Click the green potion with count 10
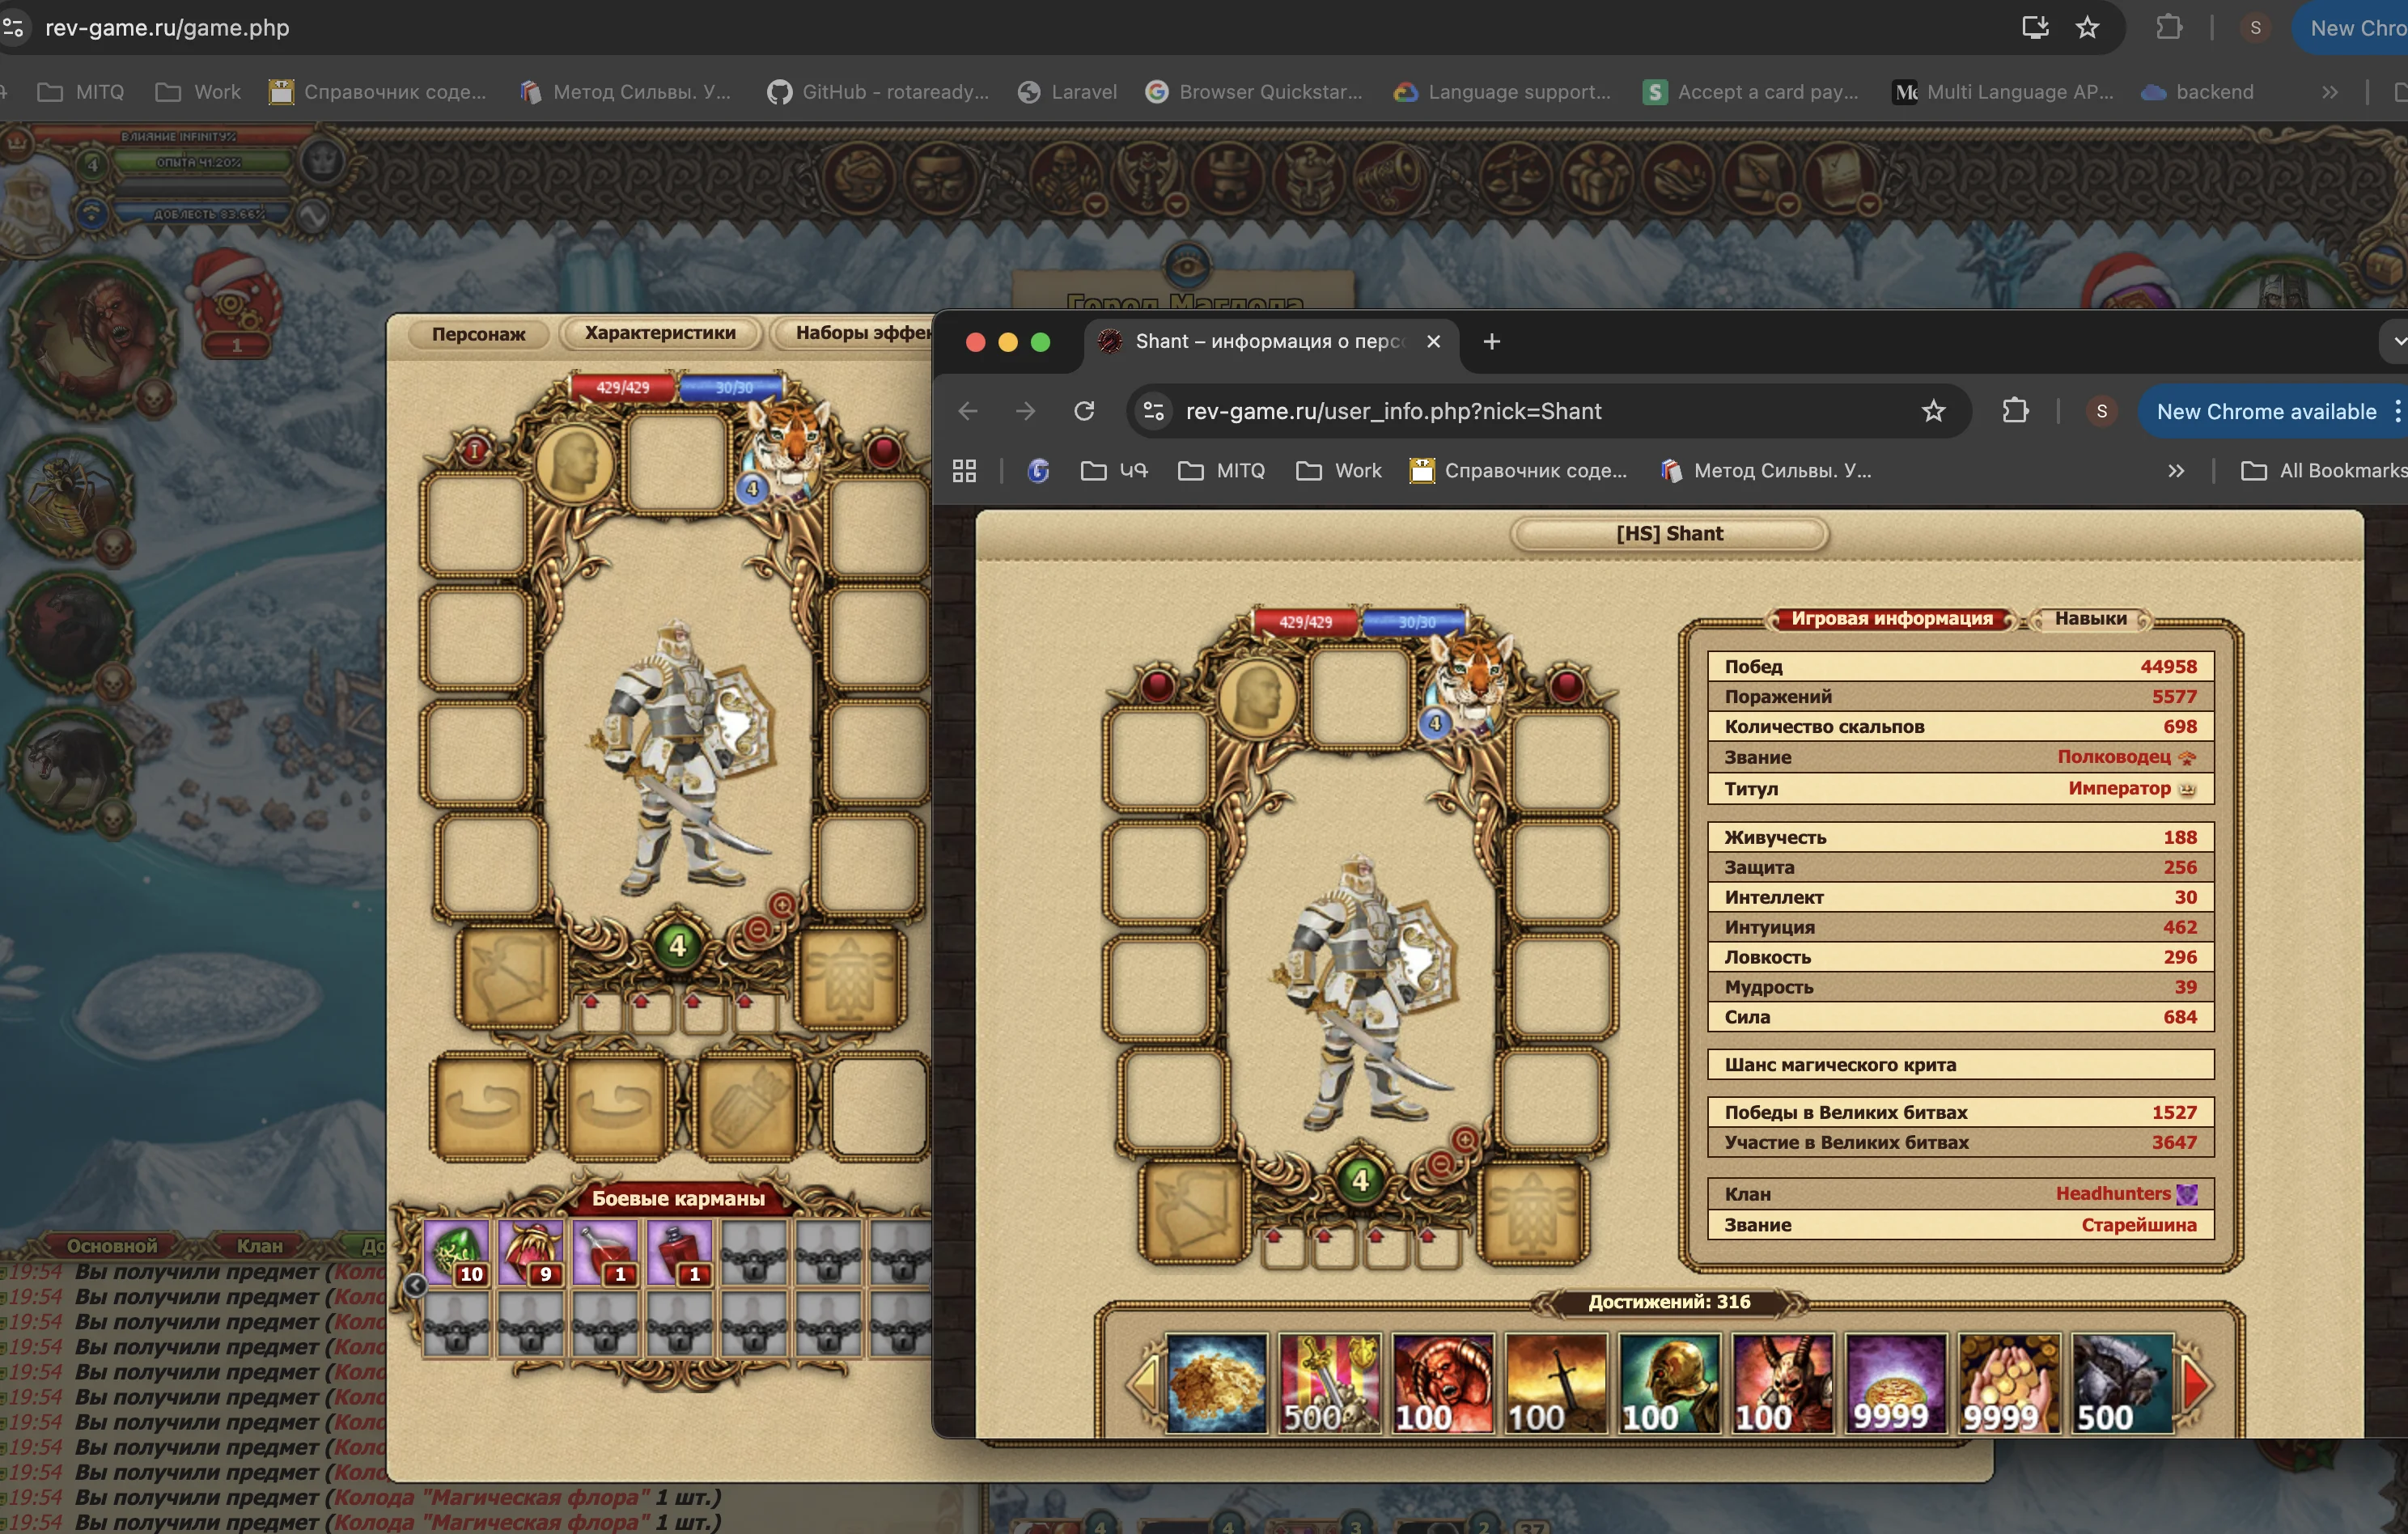The width and height of the screenshot is (2408, 1534). (457, 1251)
